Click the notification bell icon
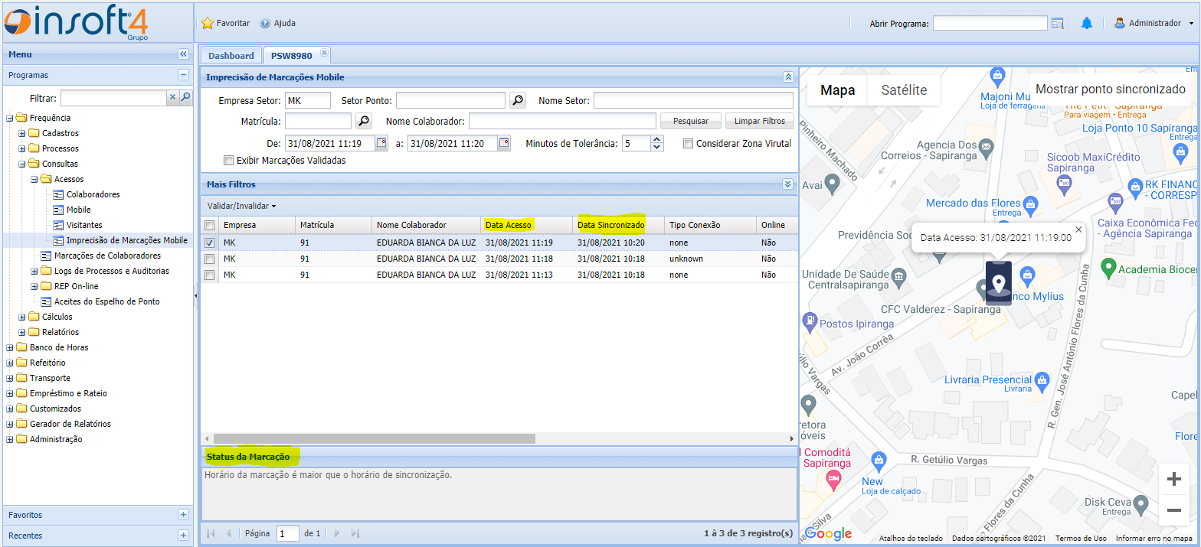Viewport: 1201px width, 547px height. (1086, 23)
